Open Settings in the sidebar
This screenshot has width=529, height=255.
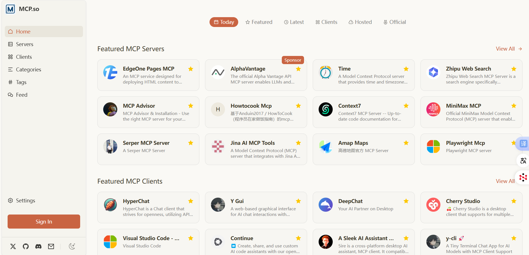pos(44,200)
